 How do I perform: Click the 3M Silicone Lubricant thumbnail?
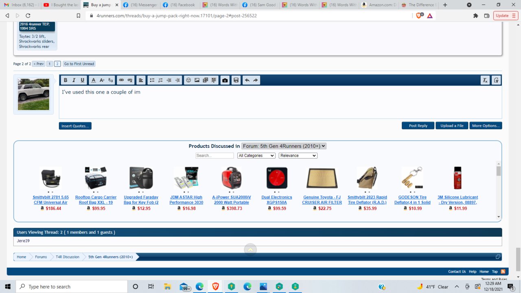point(458,178)
